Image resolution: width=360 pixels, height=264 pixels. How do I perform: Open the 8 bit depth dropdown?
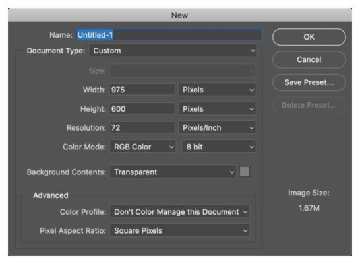[x=219, y=147]
